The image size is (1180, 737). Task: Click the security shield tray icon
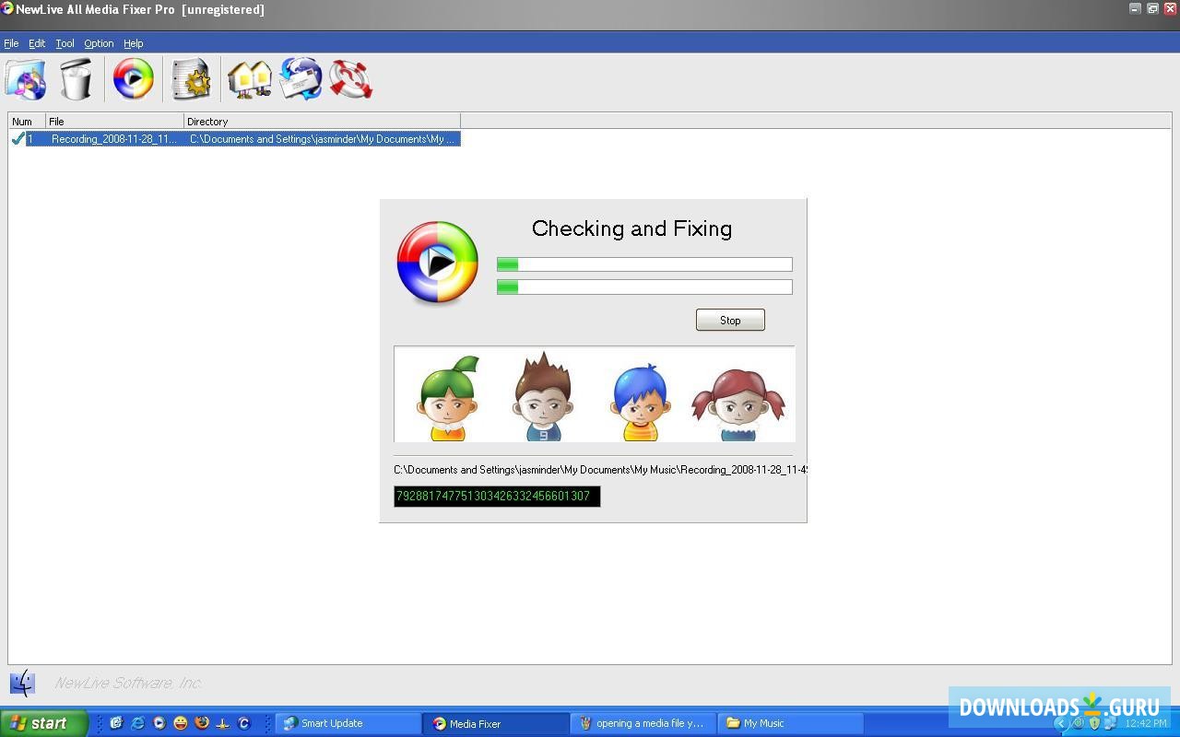[1094, 723]
